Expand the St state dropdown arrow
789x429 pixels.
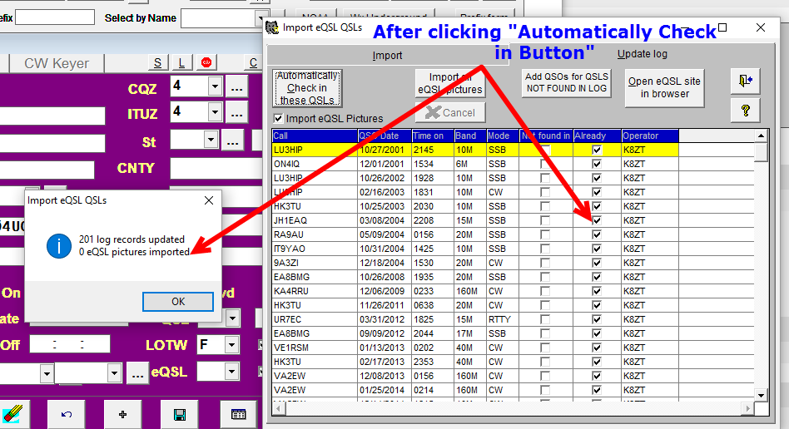[211, 140]
